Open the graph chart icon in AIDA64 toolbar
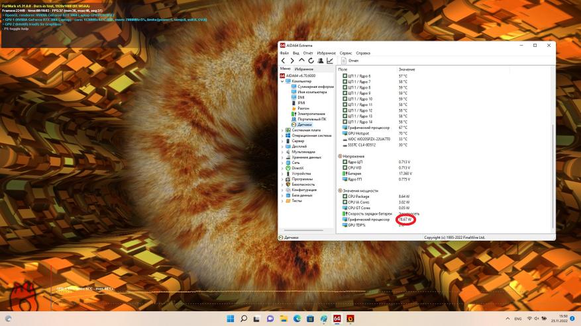This screenshot has height=326, width=581. point(330,61)
